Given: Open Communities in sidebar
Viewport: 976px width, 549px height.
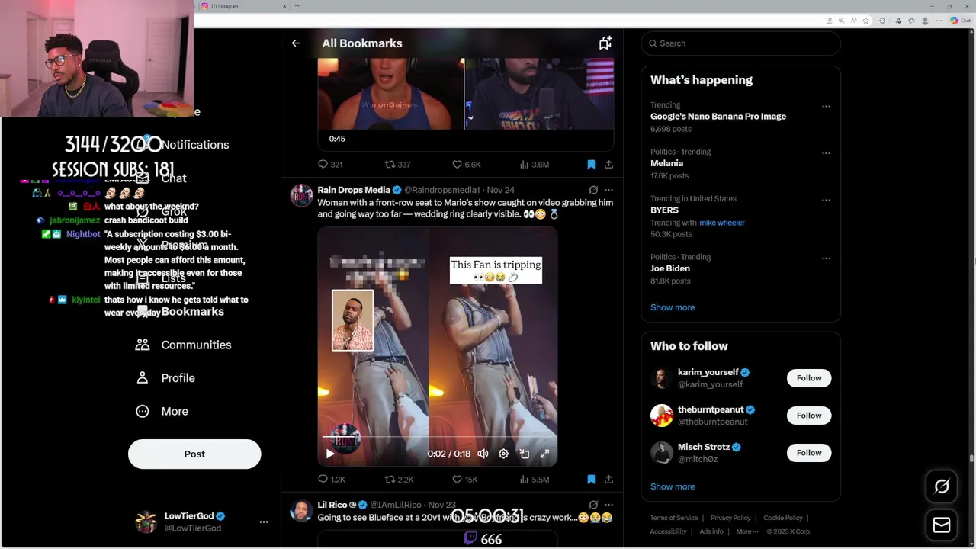Looking at the screenshot, I should point(184,345).
